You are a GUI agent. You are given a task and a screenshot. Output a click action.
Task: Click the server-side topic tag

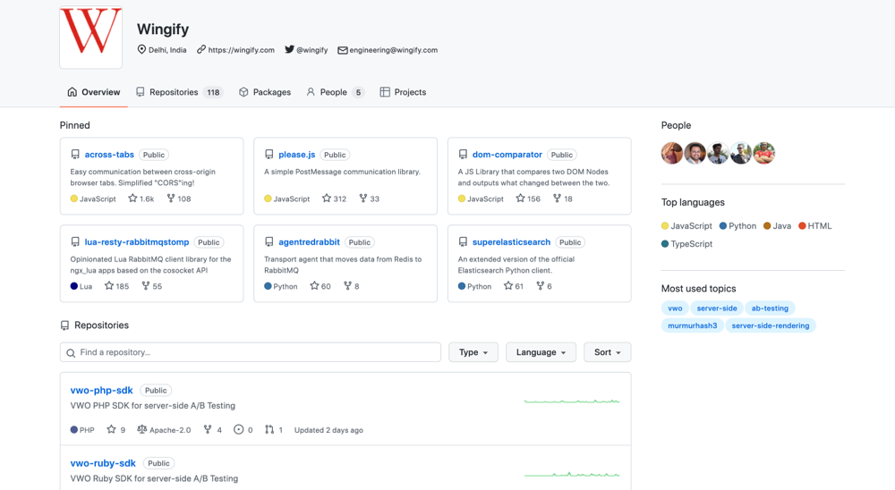coord(716,308)
